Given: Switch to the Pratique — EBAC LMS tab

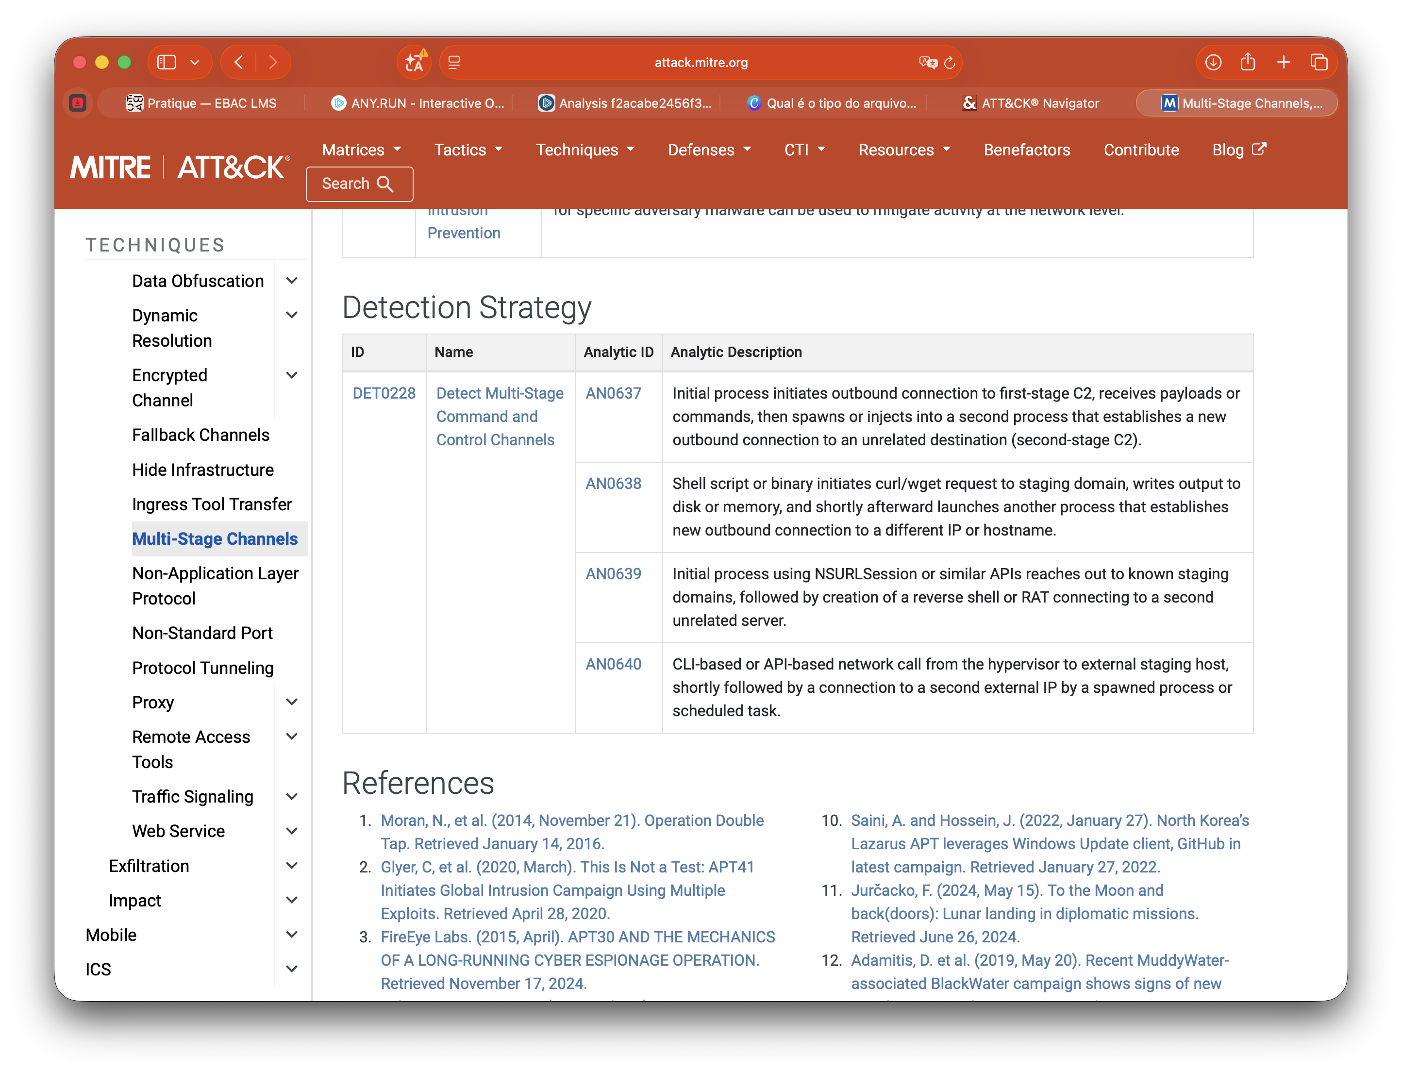Looking at the screenshot, I should (x=202, y=103).
